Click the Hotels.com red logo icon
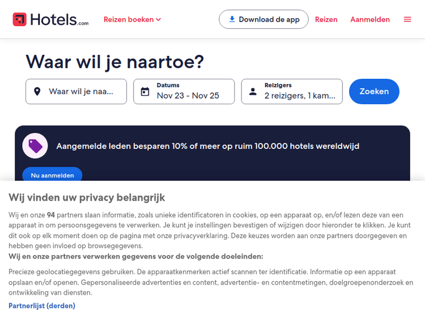This screenshot has height=319, width=425. (x=19, y=19)
